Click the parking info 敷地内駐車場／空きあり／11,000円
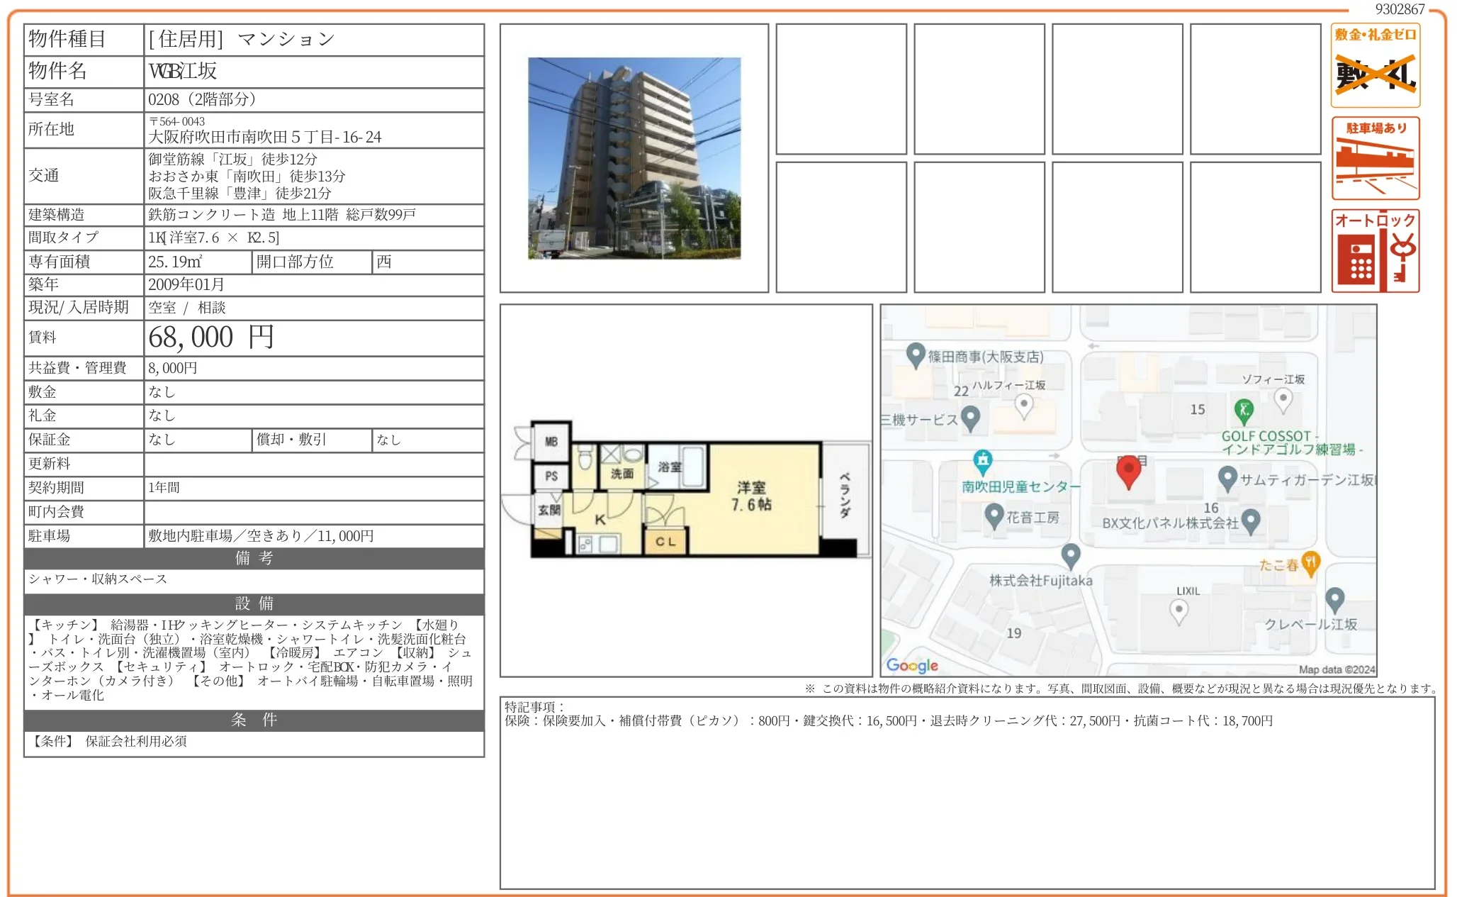 [x=261, y=536]
